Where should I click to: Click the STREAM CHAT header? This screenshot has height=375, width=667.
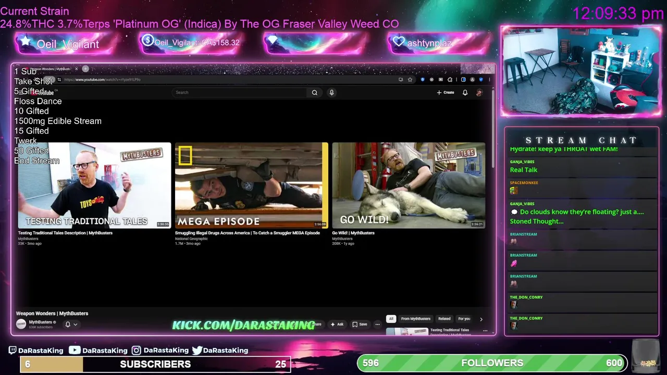coord(581,140)
